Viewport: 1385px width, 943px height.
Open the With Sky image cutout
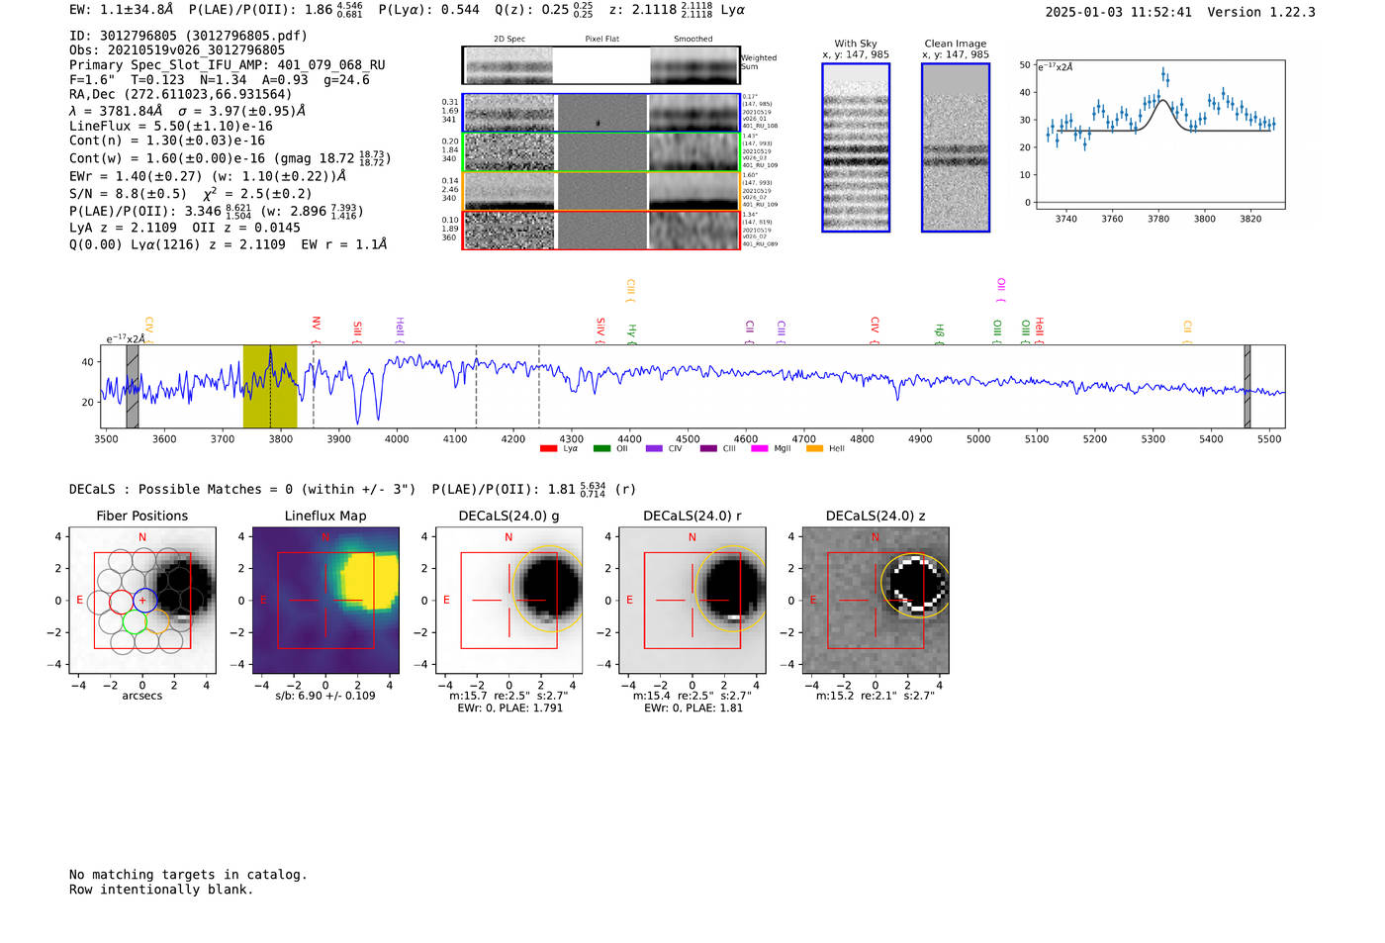click(x=856, y=147)
